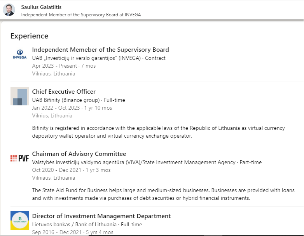Open Independent Memeber of the Supervisory Board title
Image resolution: width=304 pixels, height=236 pixels.
point(100,50)
